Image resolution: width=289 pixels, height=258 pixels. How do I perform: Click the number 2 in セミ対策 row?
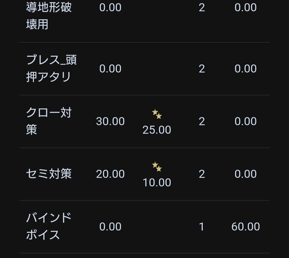click(x=202, y=174)
